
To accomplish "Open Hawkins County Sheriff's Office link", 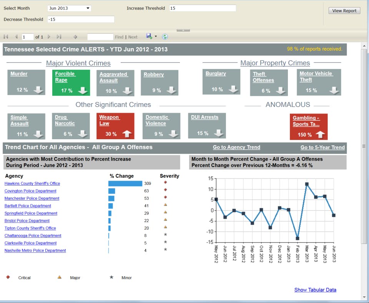I will pos(32,184).
